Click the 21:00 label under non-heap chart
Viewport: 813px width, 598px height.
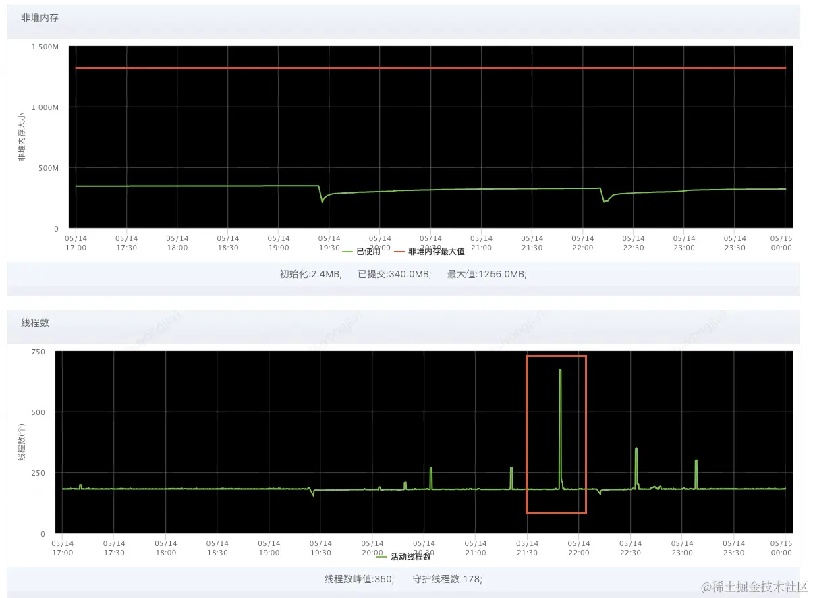pyautogui.click(x=481, y=243)
